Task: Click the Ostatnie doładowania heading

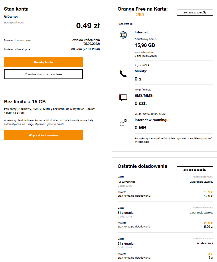Action: (x=142, y=166)
